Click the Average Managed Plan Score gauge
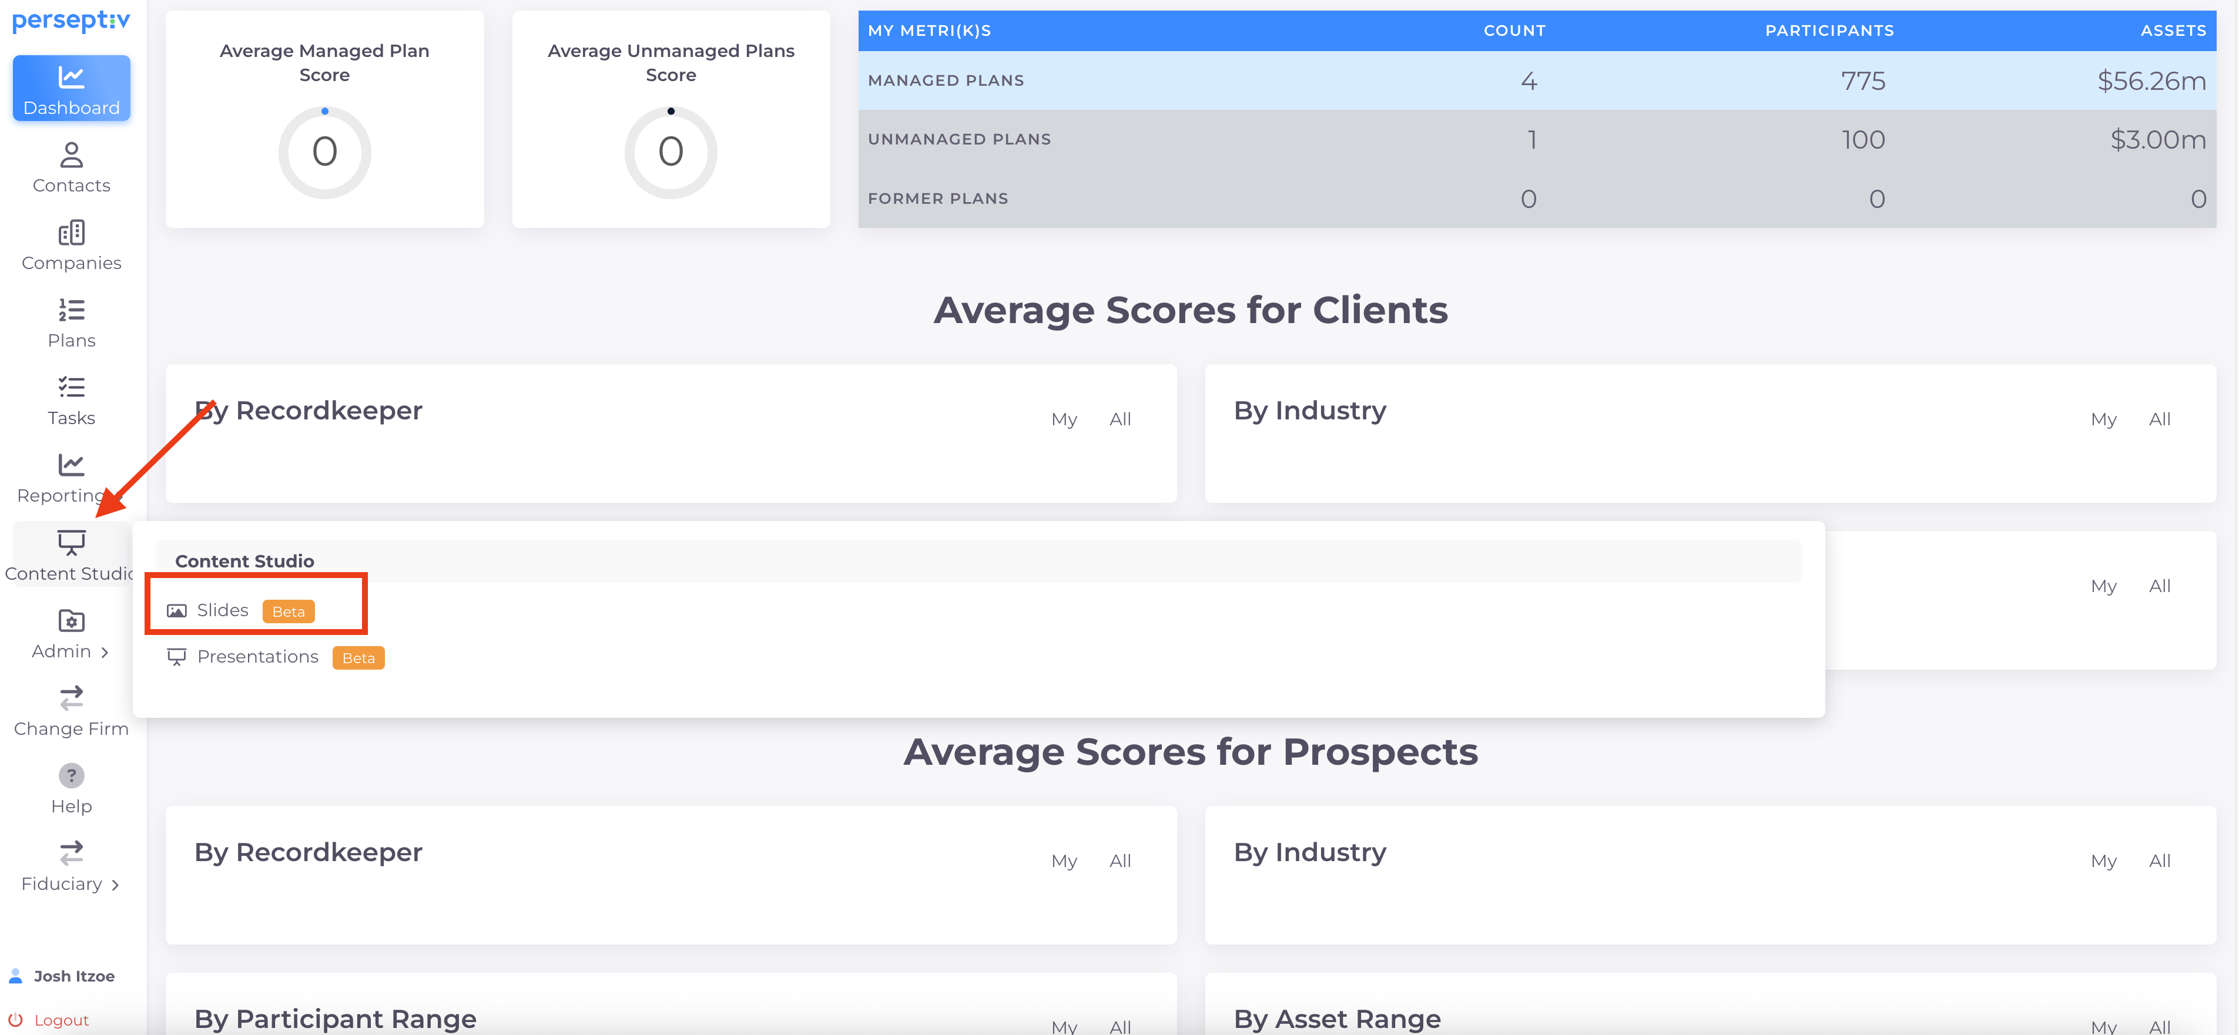The width and height of the screenshot is (2239, 1035). click(x=324, y=152)
